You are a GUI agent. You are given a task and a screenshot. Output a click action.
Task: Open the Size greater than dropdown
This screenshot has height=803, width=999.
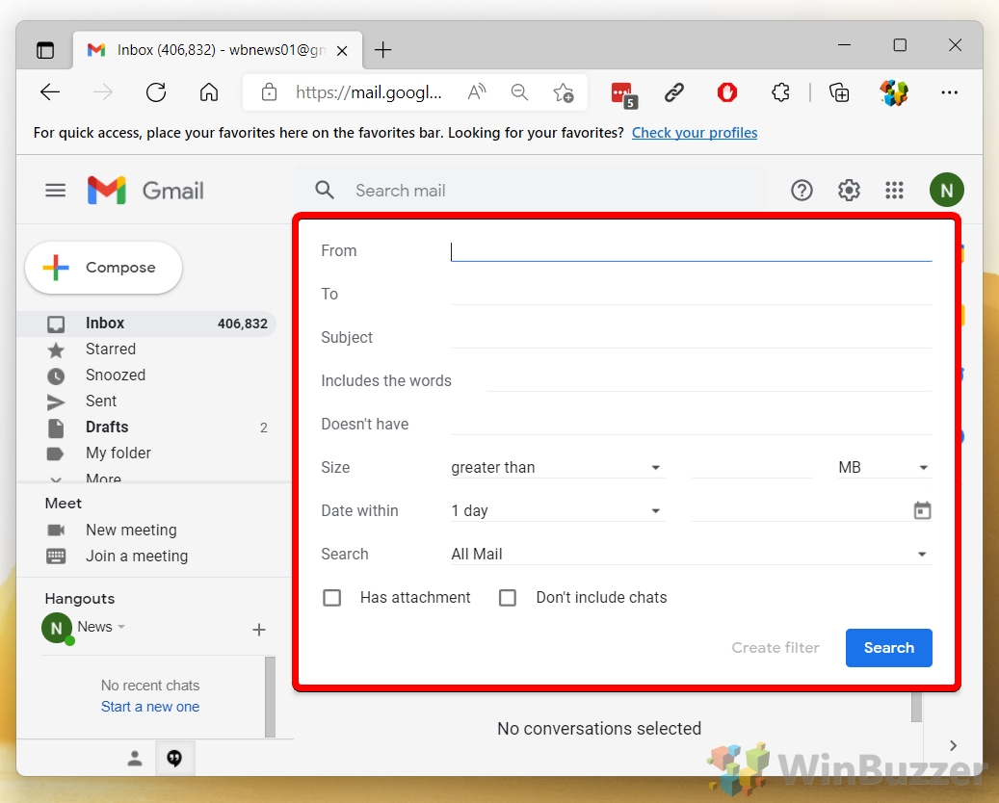pos(557,467)
